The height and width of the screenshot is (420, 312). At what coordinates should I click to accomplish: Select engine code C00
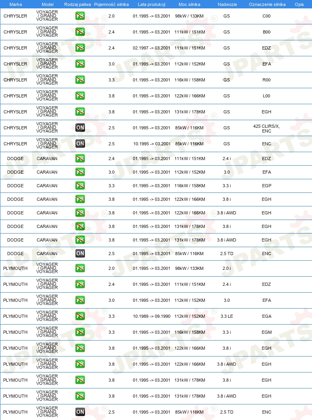pos(267,16)
